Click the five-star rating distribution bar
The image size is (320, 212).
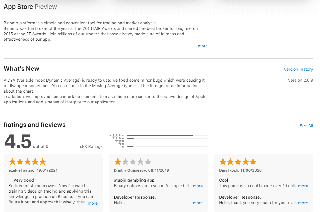click(167, 135)
